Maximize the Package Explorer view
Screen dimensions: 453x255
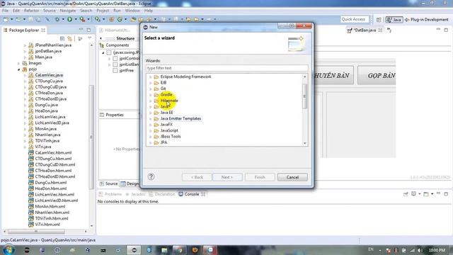click(88, 30)
